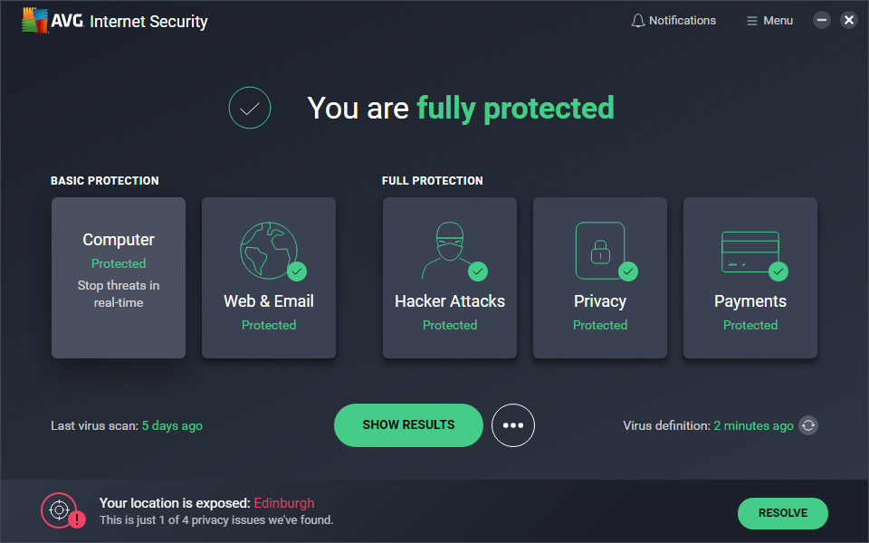Open Hacker Attacks masked figure icon
Screen dimensions: 869x543
point(450,251)
